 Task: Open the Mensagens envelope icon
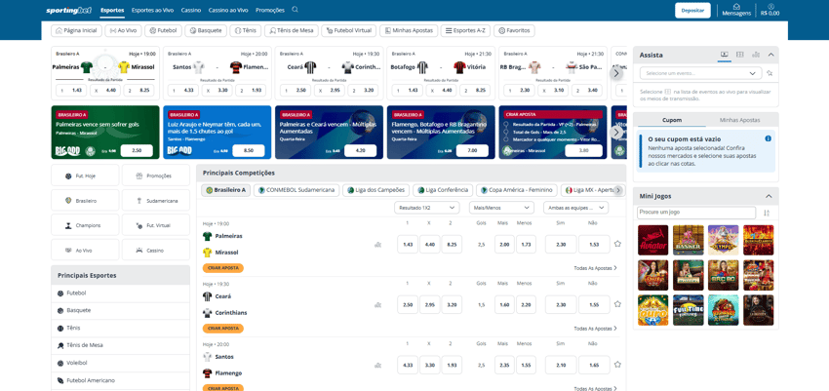pyautogui.click(x=736, y=7)
